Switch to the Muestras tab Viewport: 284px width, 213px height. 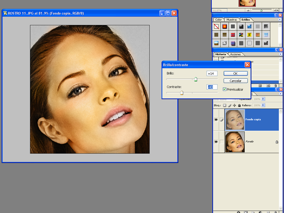pos(232,20)
